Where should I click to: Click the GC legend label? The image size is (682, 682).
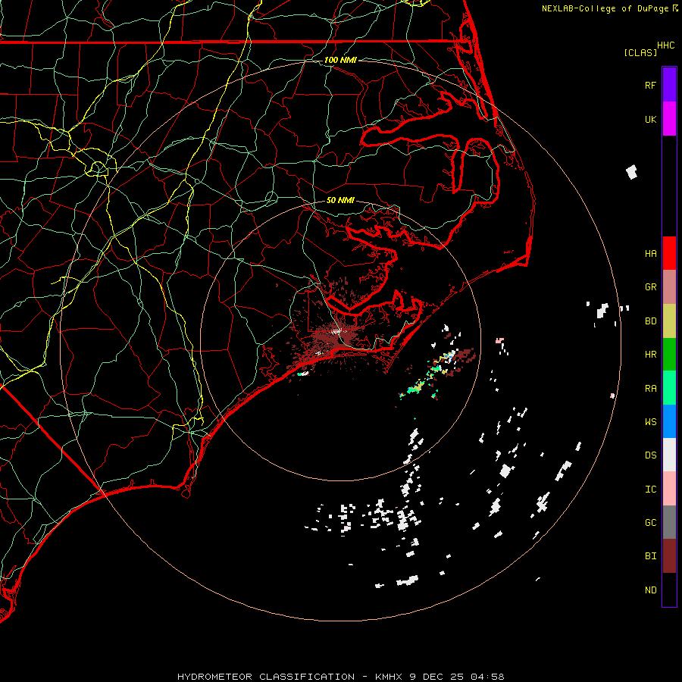tap(650, 522)
